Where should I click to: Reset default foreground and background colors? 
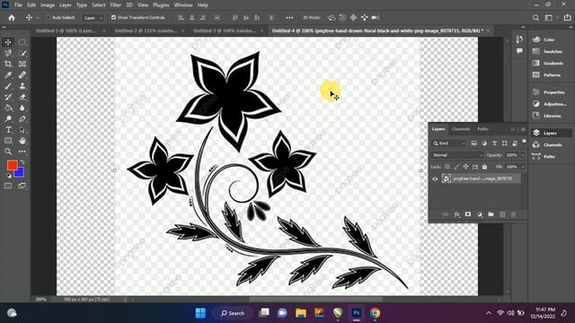click(x=9, y=176)
